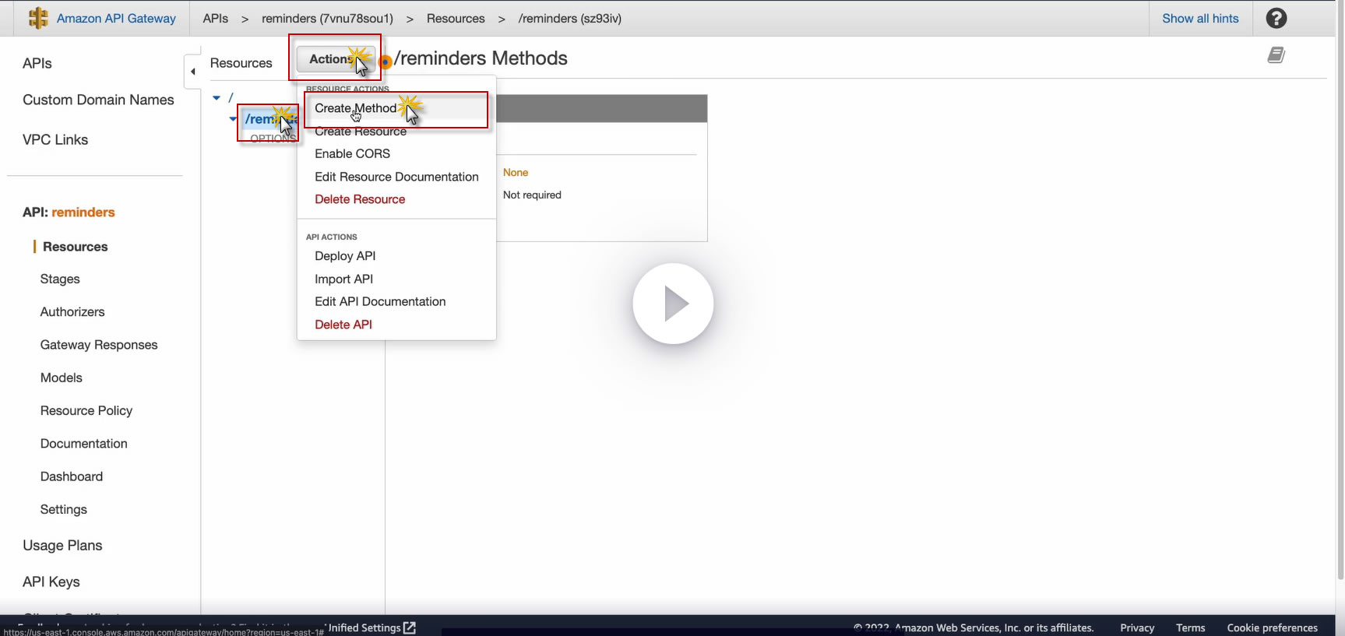Collapse the sidebar with the arrow handle
Viewport: 1345px width, 636px height.
(x=192, y=72)
